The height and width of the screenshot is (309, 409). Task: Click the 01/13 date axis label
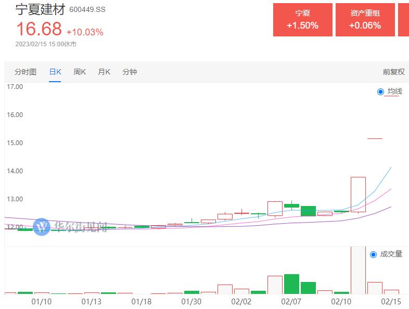coord(91,302)
